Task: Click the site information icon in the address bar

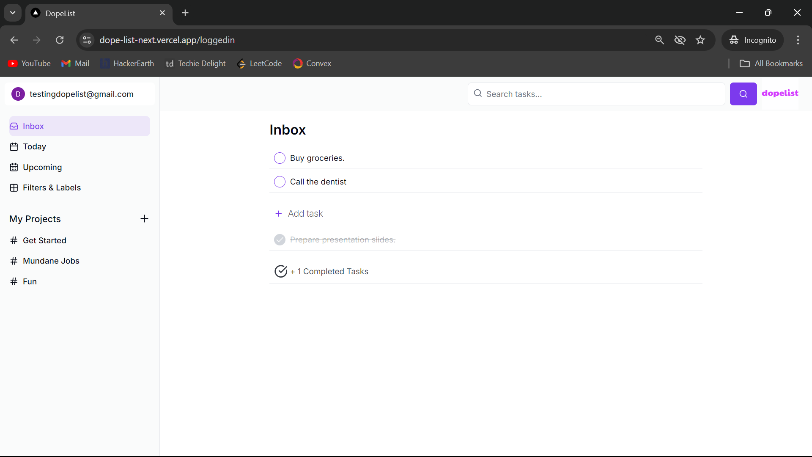Action: [87, 40]
